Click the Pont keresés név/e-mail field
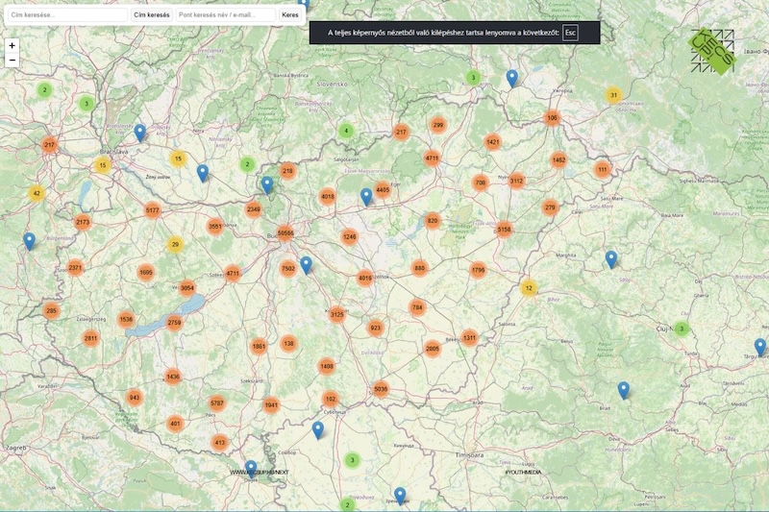769x512 pixels. pyautogui.click(x=225, y=15)
